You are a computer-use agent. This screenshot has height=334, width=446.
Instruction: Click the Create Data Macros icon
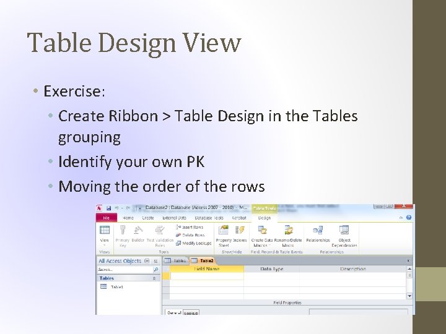tap(262, 230)
